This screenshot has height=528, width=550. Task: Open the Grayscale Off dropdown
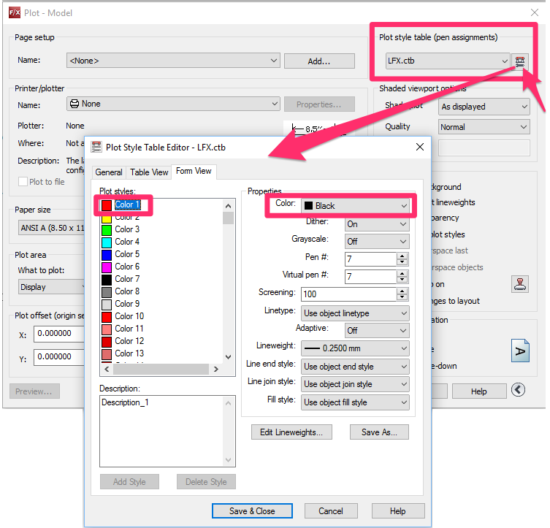click(x=377, y=241)
